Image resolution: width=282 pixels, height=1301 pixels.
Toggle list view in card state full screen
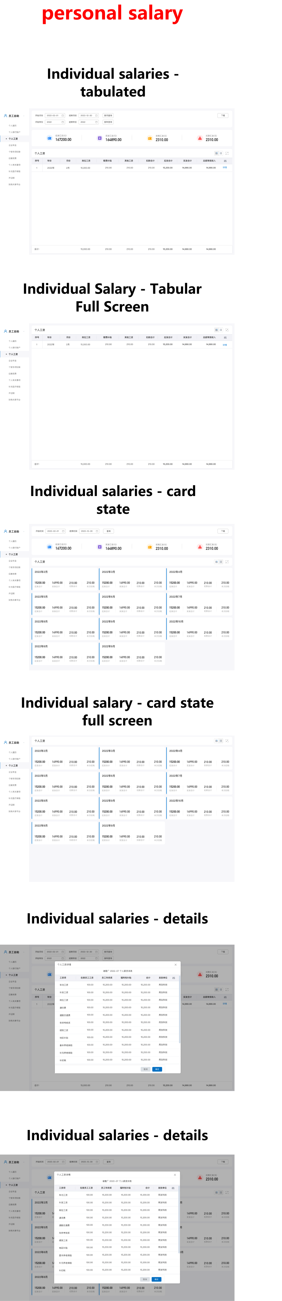tap(221, 741)
